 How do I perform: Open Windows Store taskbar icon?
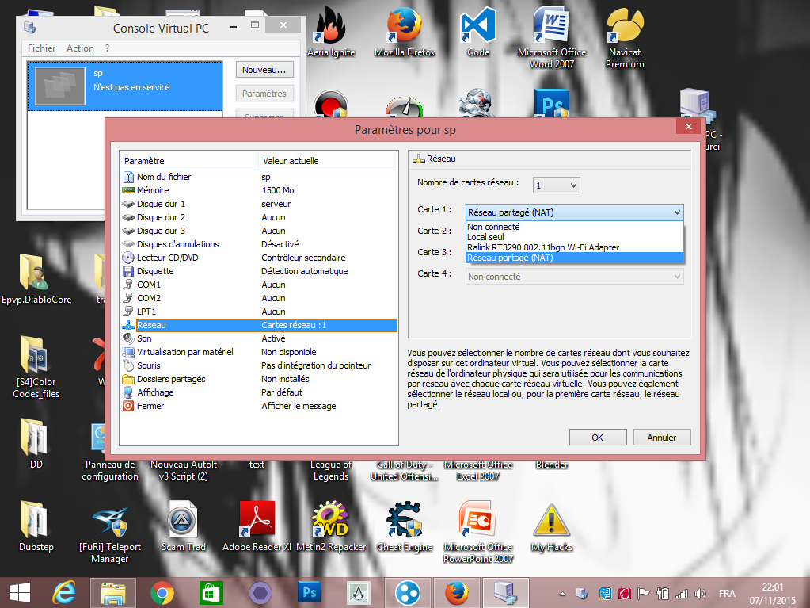pyautogui.click(x=211, y=593)
